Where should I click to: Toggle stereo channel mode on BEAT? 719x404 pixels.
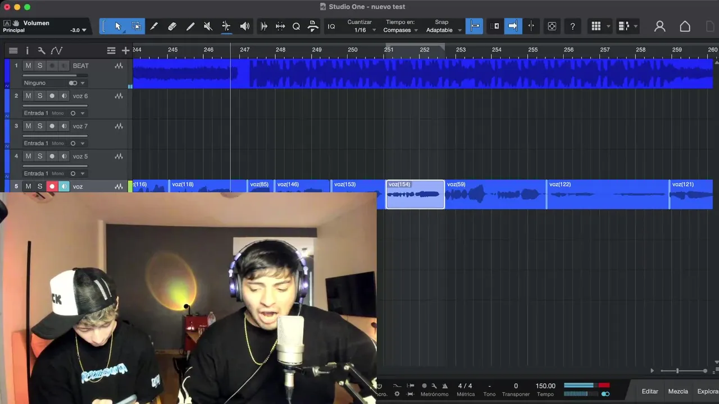coord(73,83)
